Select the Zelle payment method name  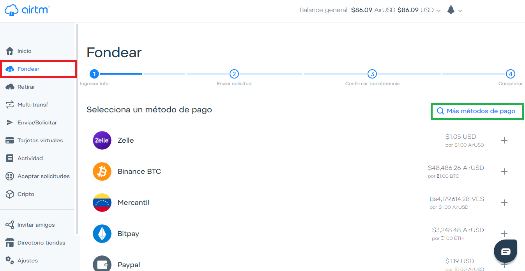[x=126, y=140]
